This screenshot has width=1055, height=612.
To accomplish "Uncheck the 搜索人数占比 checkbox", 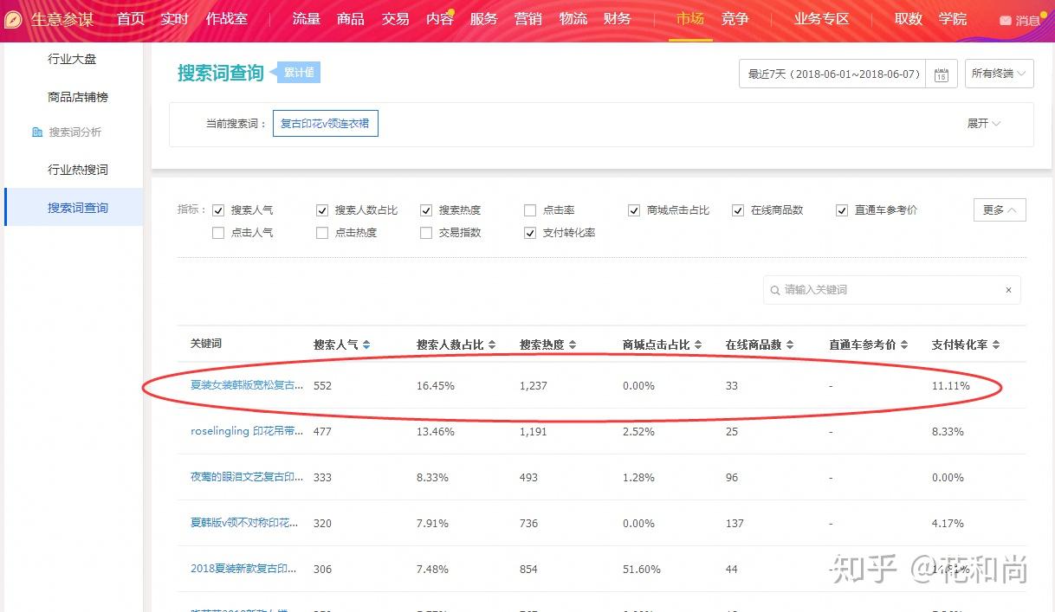I will coord(322,210).
